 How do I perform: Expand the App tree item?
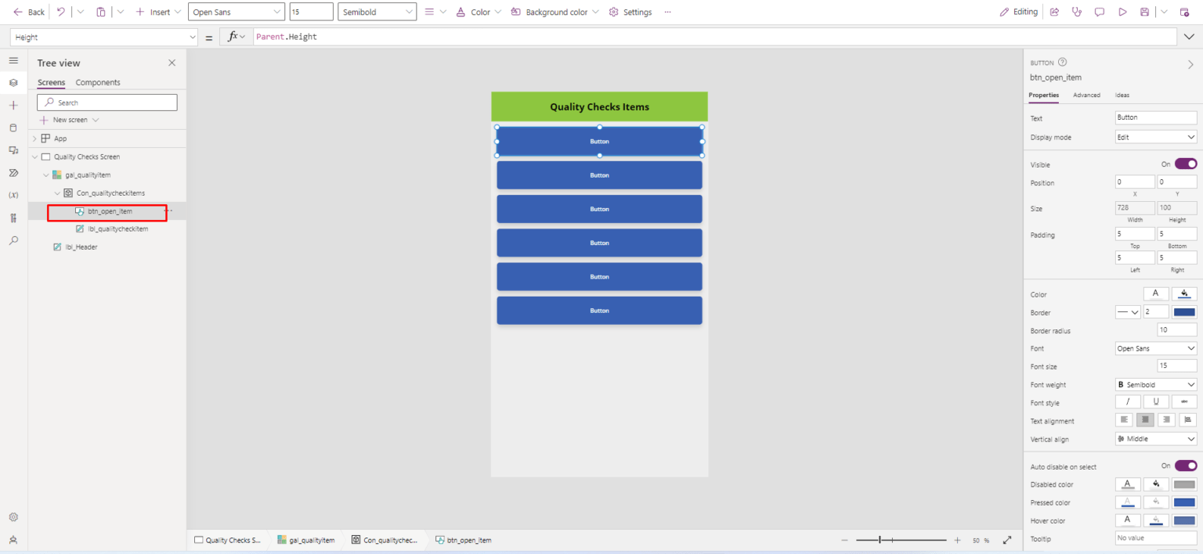coord(34,138)
